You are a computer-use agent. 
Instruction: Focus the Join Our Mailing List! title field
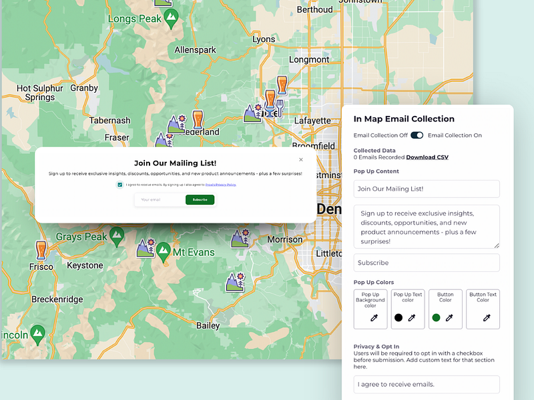tap(427, 189)
